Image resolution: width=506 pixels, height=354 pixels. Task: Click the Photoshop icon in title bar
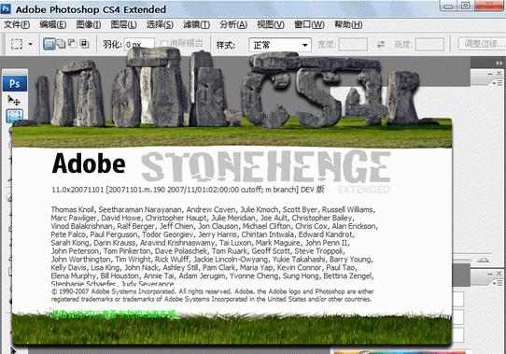pos(6,8)
